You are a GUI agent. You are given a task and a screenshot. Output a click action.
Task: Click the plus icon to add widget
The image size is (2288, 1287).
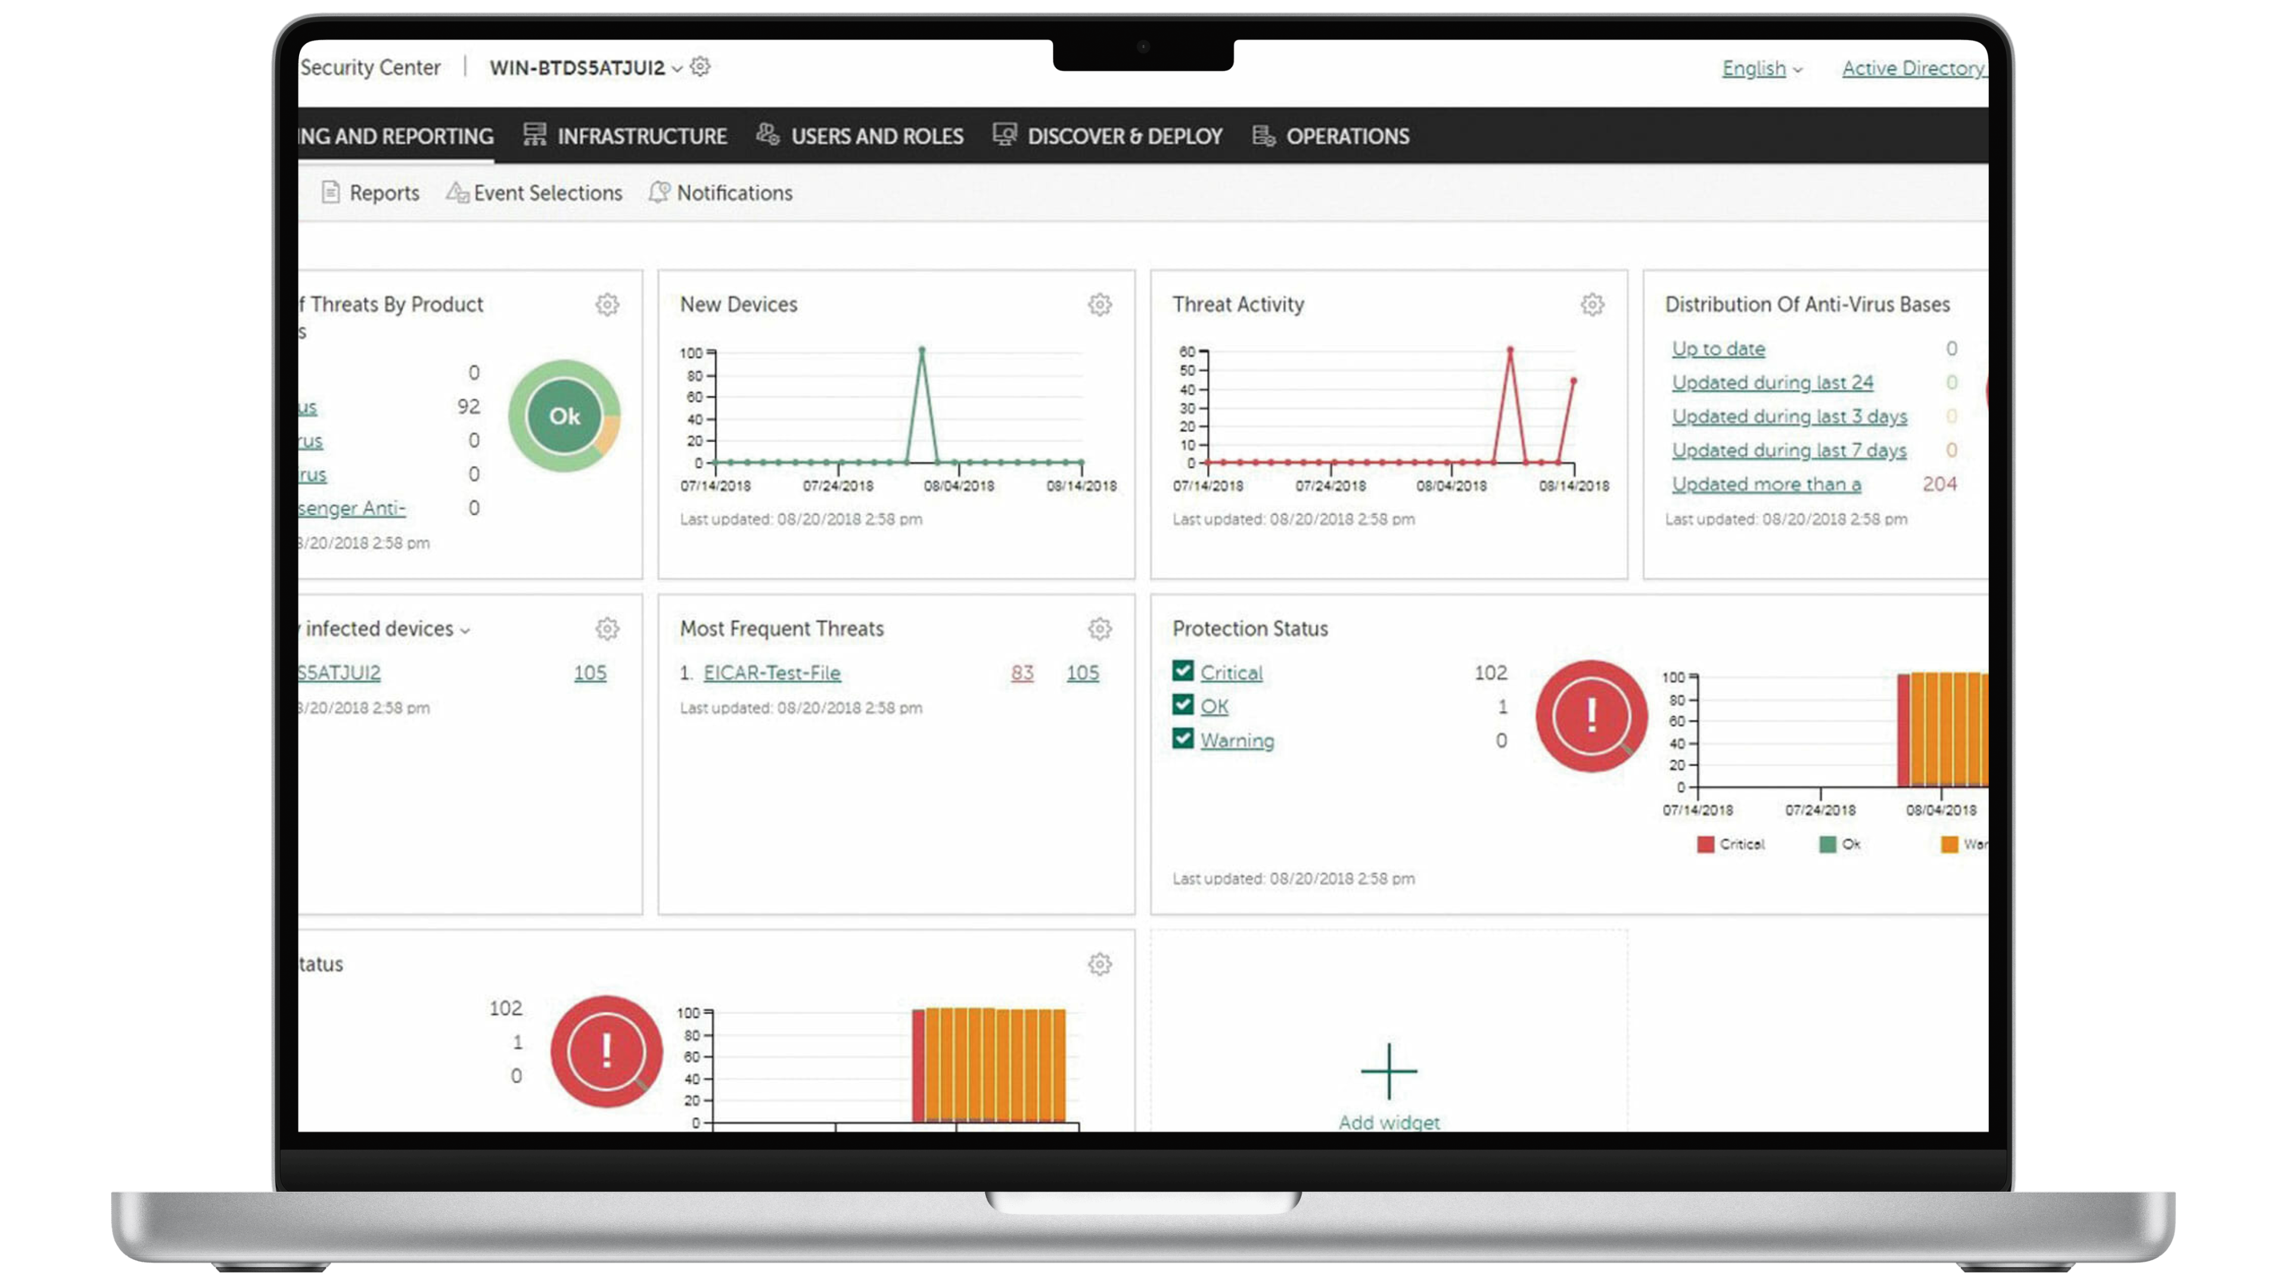click(x=1388, y=1071)
